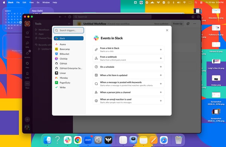Open Finder from the Dock
This screenshot has width=226, height=147.
pos(47,140)
